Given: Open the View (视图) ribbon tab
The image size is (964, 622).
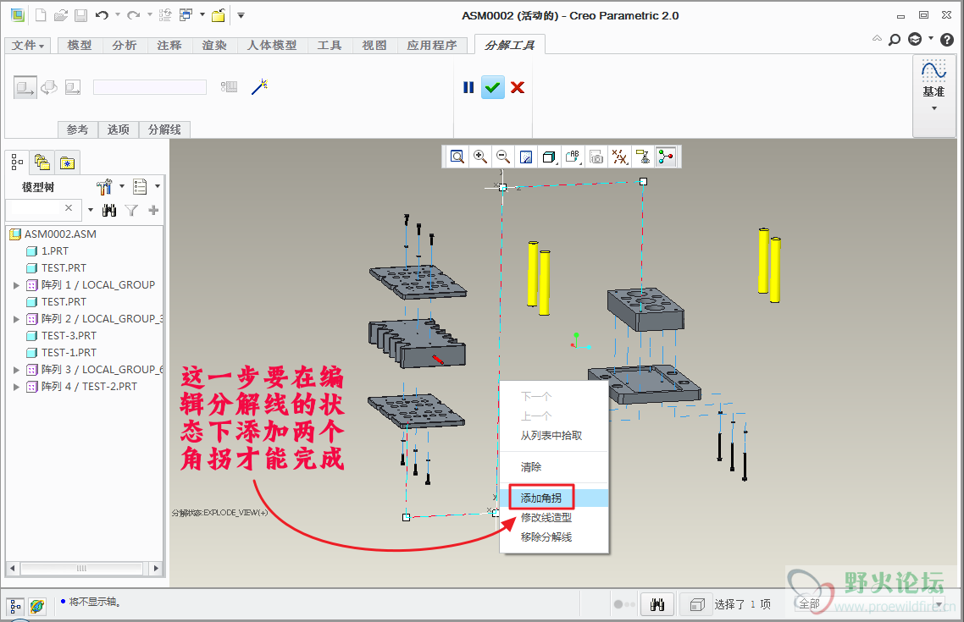Looking at the screenshot, I should pos(374,46).
